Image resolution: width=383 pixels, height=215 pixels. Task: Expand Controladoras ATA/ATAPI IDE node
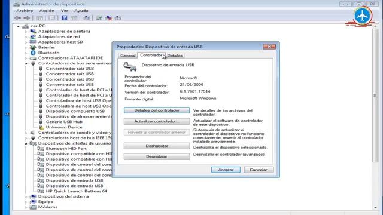[26, 59]
